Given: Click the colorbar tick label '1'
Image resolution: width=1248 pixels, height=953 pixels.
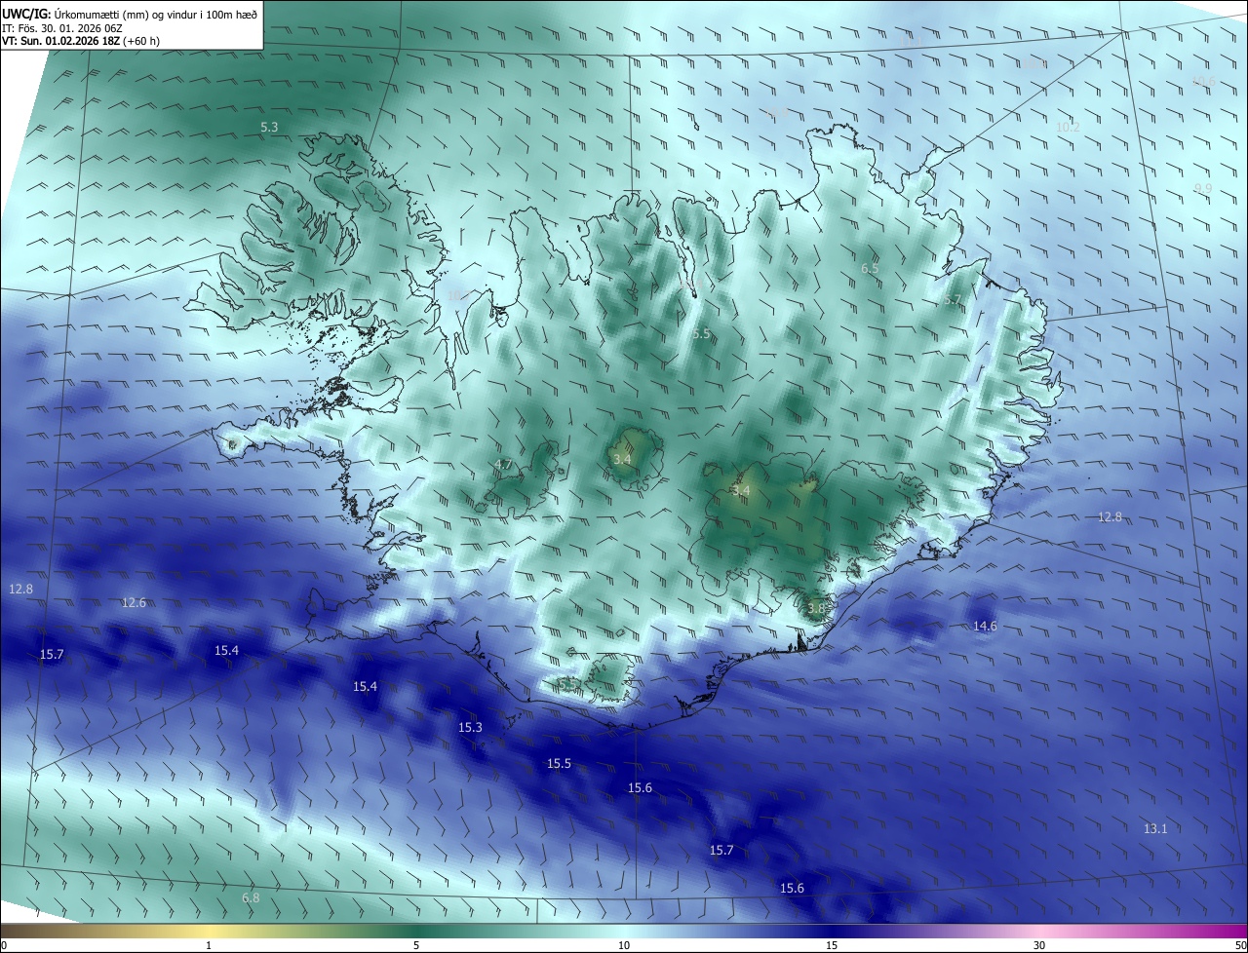Looking at the screenshot, I should [209, 945].
